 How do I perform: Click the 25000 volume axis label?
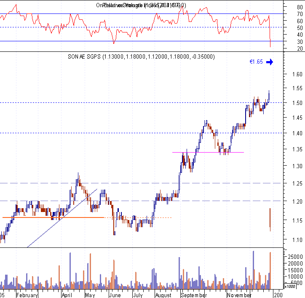point(295,257)
